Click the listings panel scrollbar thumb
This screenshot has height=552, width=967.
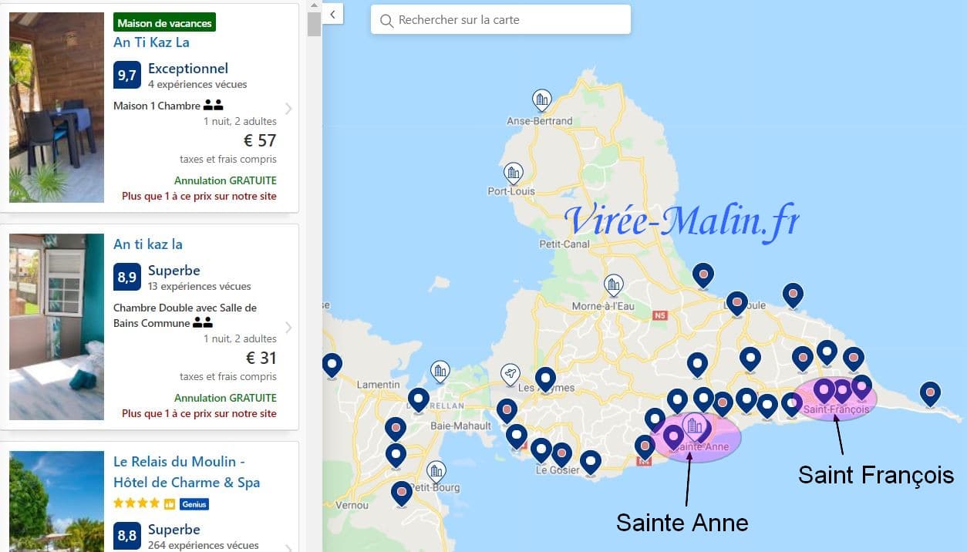(x=313, y=23)
